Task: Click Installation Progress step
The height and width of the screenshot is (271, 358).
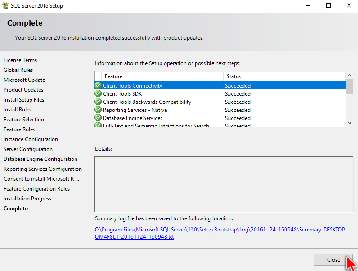Action: point(27,199)
